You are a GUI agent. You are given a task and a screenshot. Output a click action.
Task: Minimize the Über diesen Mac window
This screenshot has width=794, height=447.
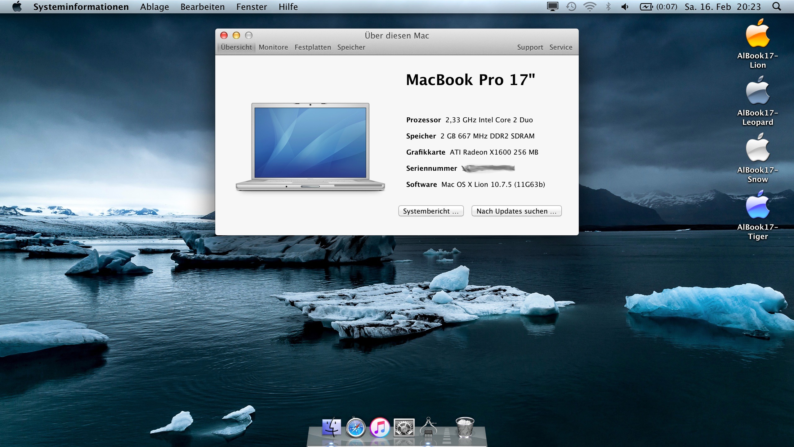pyautogui.click(x=236, y=35)
